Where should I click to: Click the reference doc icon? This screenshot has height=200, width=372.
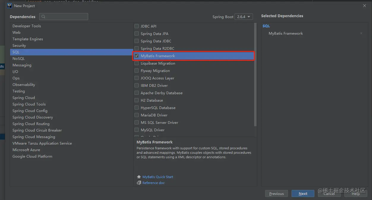pyautogui.click(x=139, y=183)
